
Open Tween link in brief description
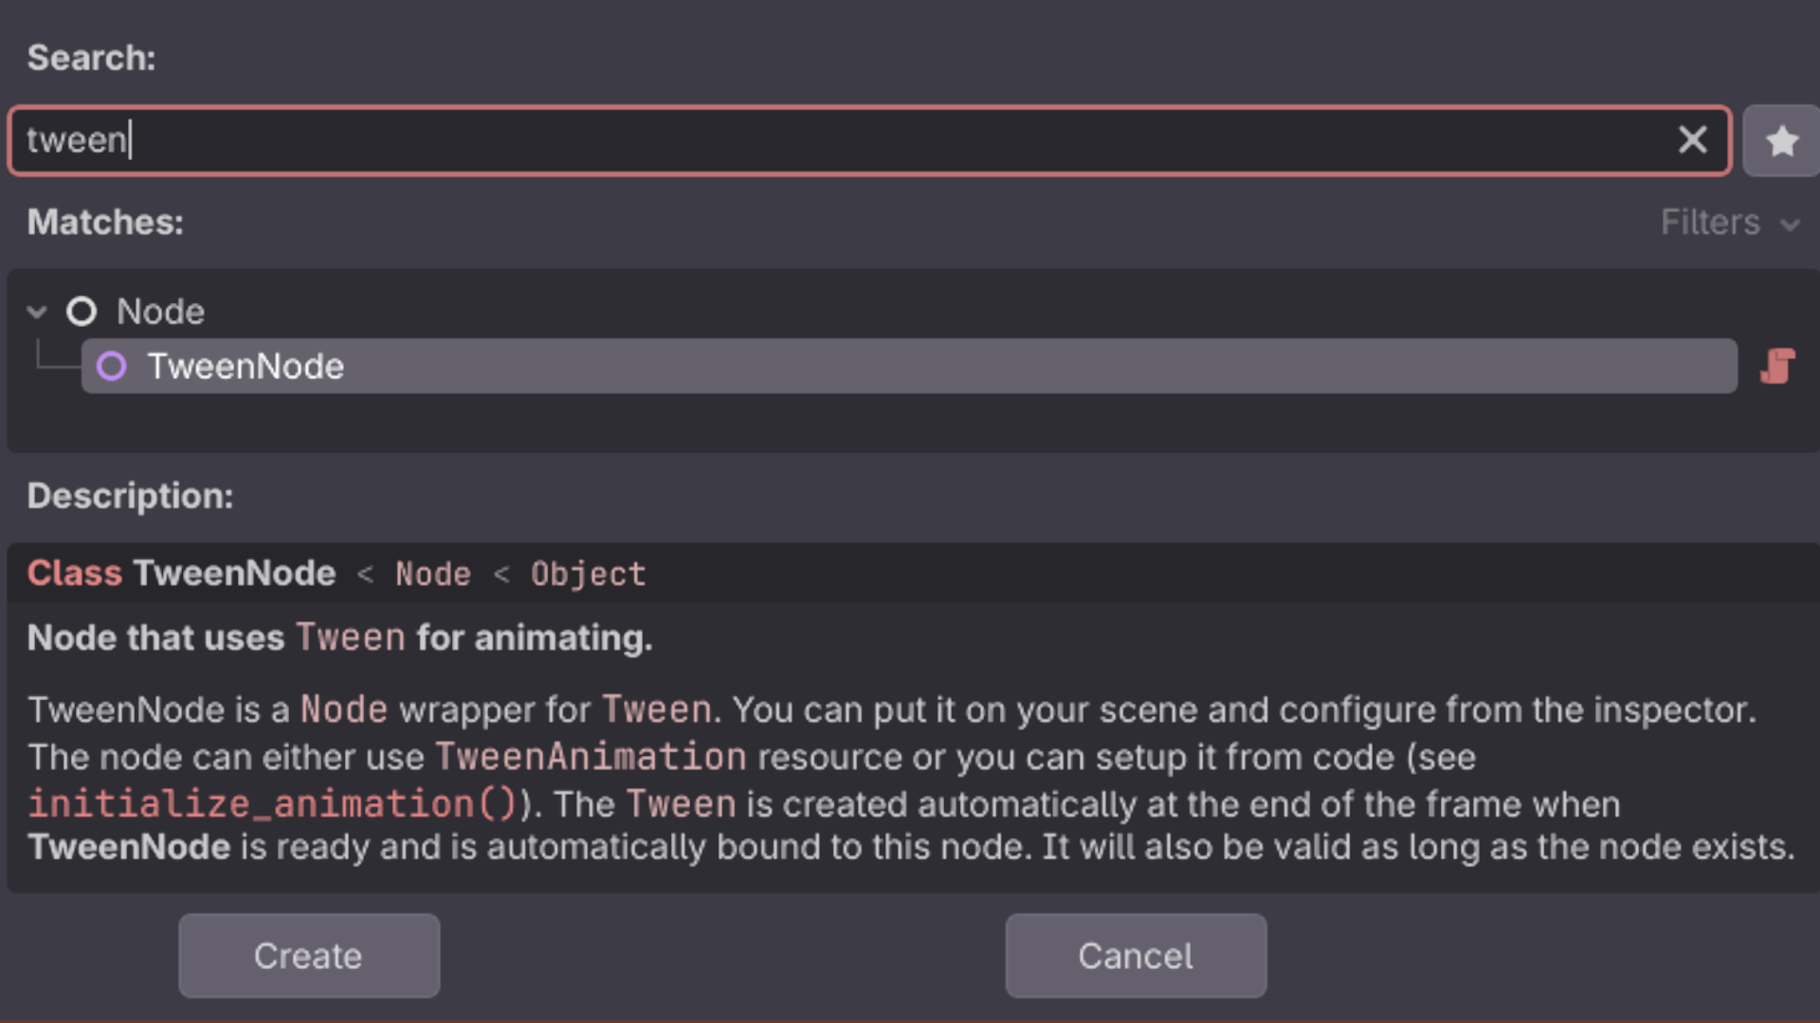(x=351, y=637)
